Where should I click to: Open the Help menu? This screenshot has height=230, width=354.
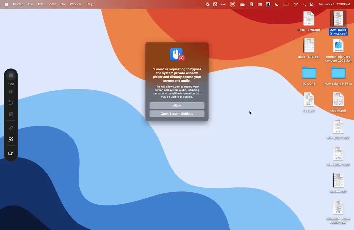click(x=90, y=4)
